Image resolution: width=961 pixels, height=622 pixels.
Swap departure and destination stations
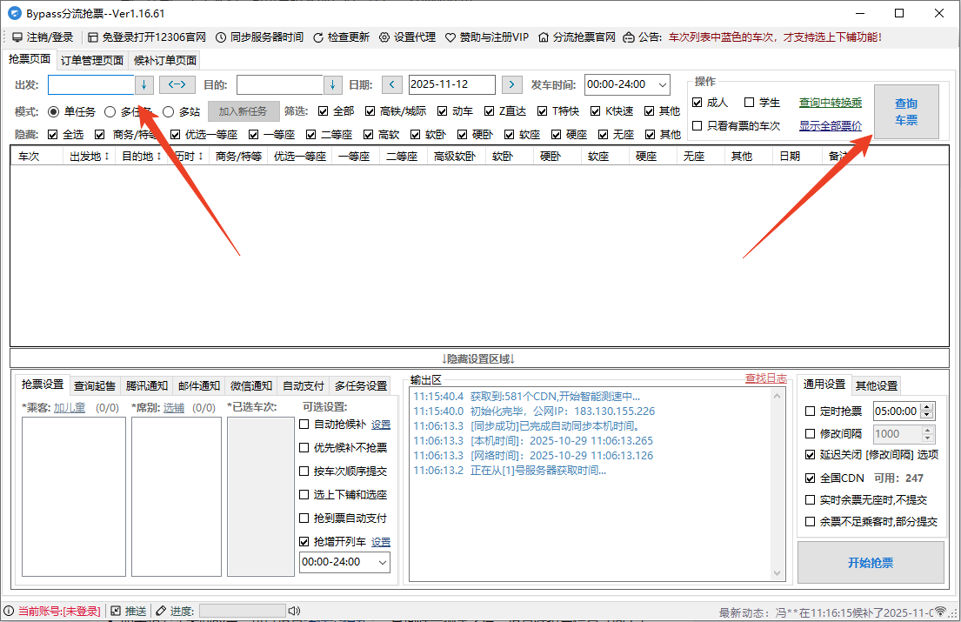click(x=177, y=84)
